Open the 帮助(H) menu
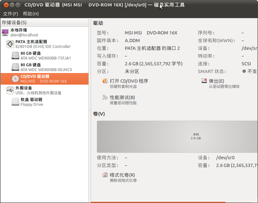This screenshot has height=203, width=258. pyautogui.click(x=31, y=14)
